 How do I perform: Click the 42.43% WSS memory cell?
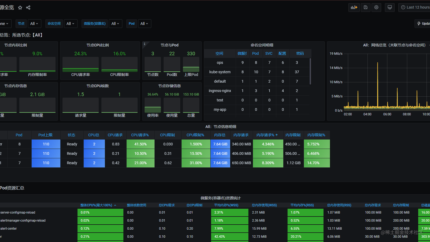tap(230, 237)
